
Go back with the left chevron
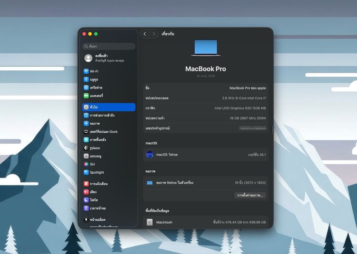coord(145,34)
